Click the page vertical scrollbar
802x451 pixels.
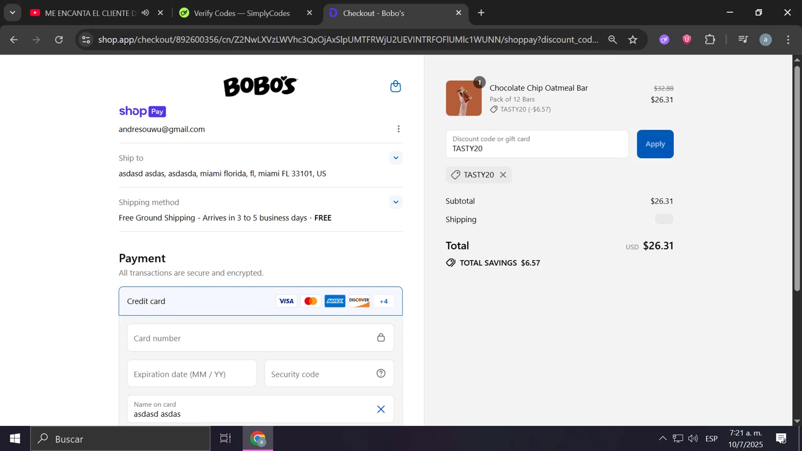pyautogui.click(x=797, y=177)
